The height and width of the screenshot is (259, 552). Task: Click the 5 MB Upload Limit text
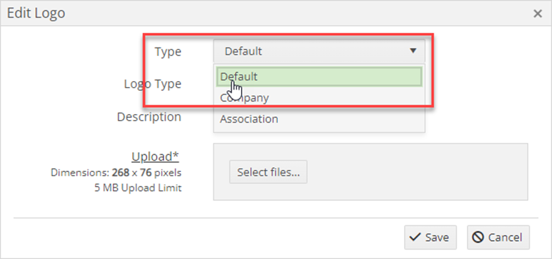click(x=138, y=188)
